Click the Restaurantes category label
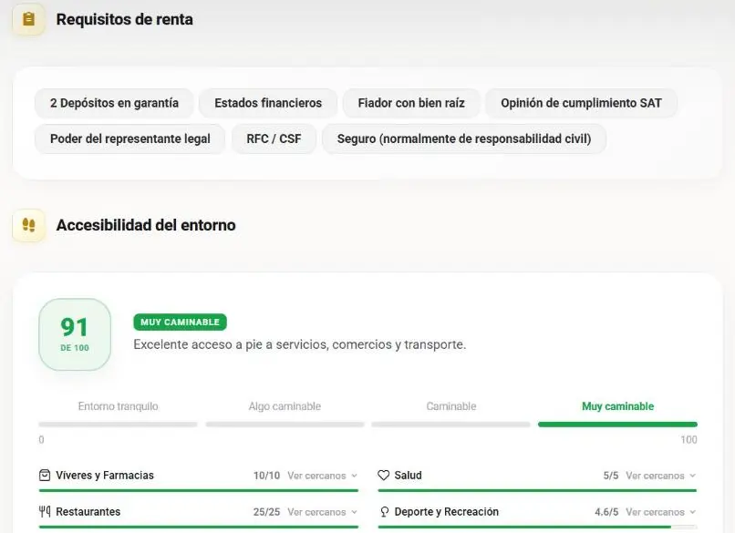 [88, 512]
